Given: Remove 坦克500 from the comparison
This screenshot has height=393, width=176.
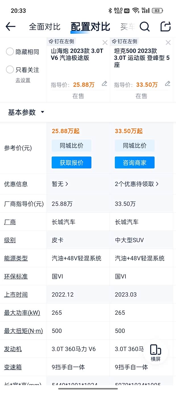Looking at the screenshot, I should click(168, 43).
